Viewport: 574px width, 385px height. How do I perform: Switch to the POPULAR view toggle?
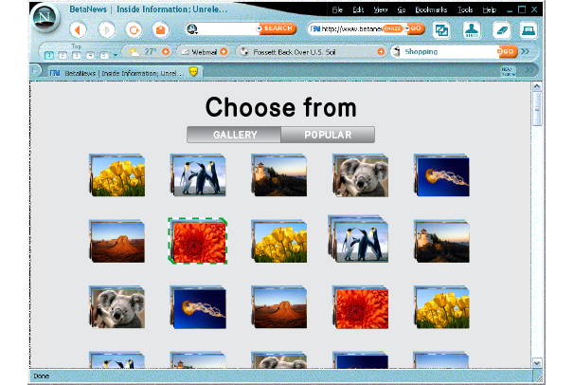328,135
